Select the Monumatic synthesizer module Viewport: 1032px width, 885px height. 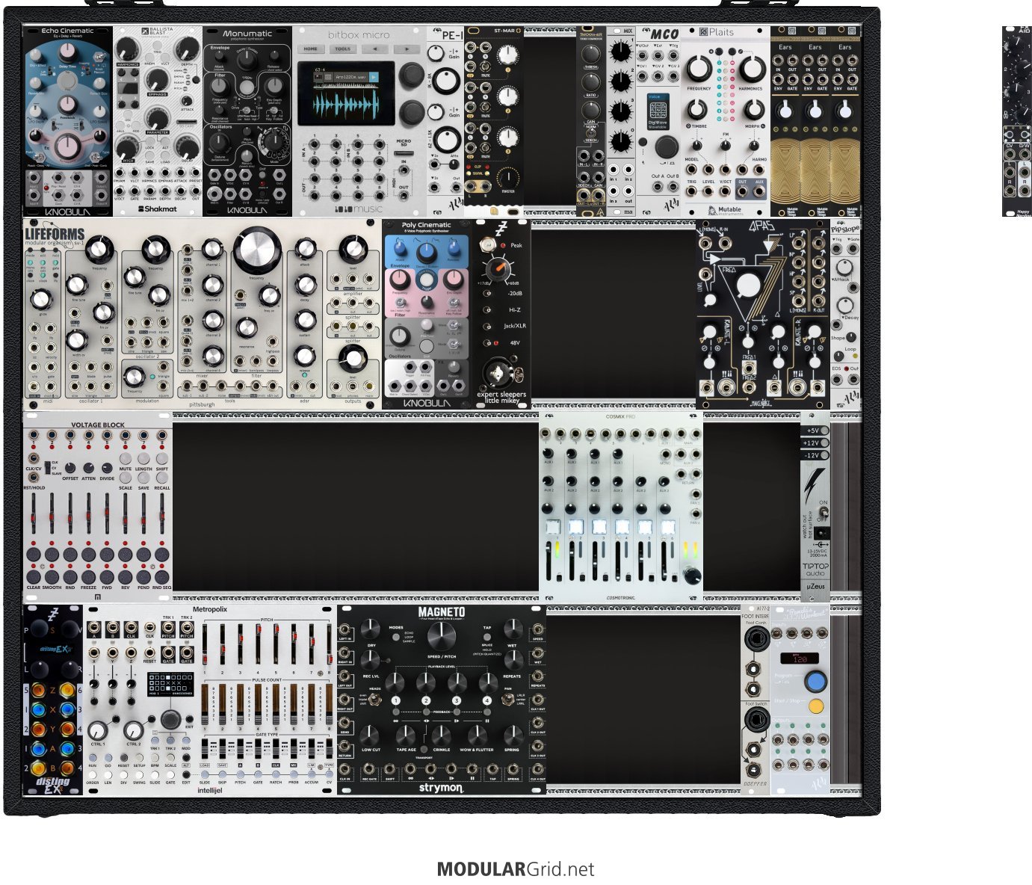pos(247,121)
